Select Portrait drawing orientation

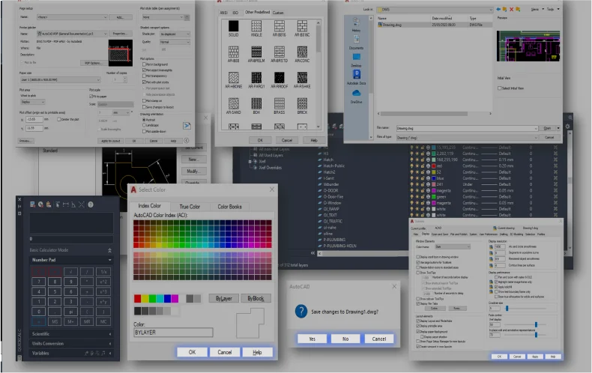(x=144, y=119)
